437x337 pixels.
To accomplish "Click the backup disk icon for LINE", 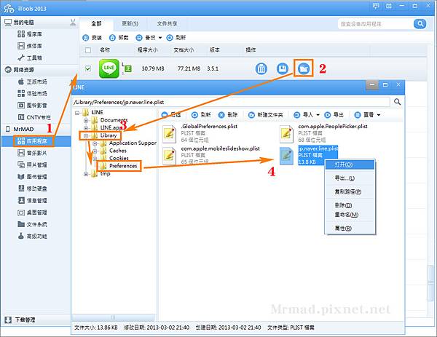I will tap(283, 68).
